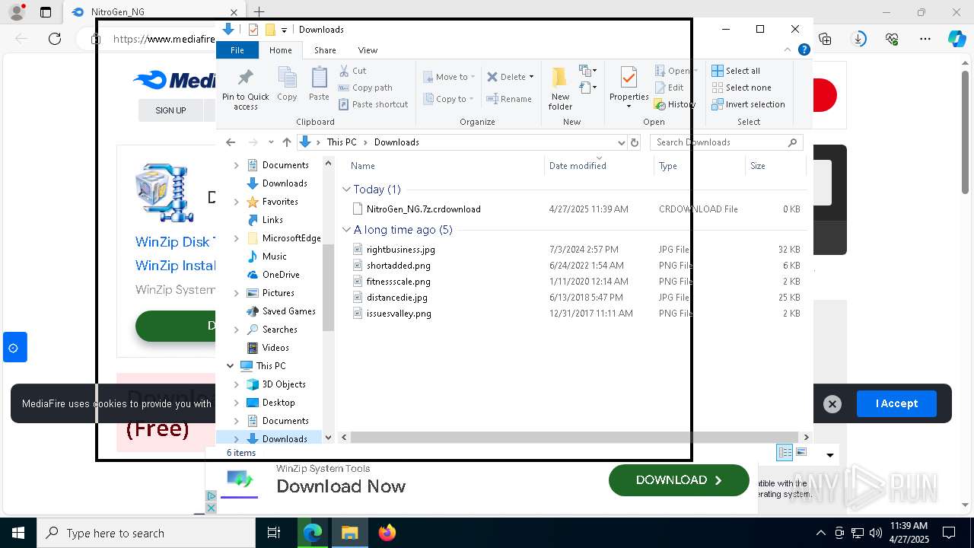The image size is (974, 548).
Task: Open the Properties ribbon button
Action: [x=629, y=87]
